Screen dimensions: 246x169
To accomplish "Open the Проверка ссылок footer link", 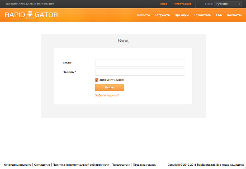I will (144, 165).
